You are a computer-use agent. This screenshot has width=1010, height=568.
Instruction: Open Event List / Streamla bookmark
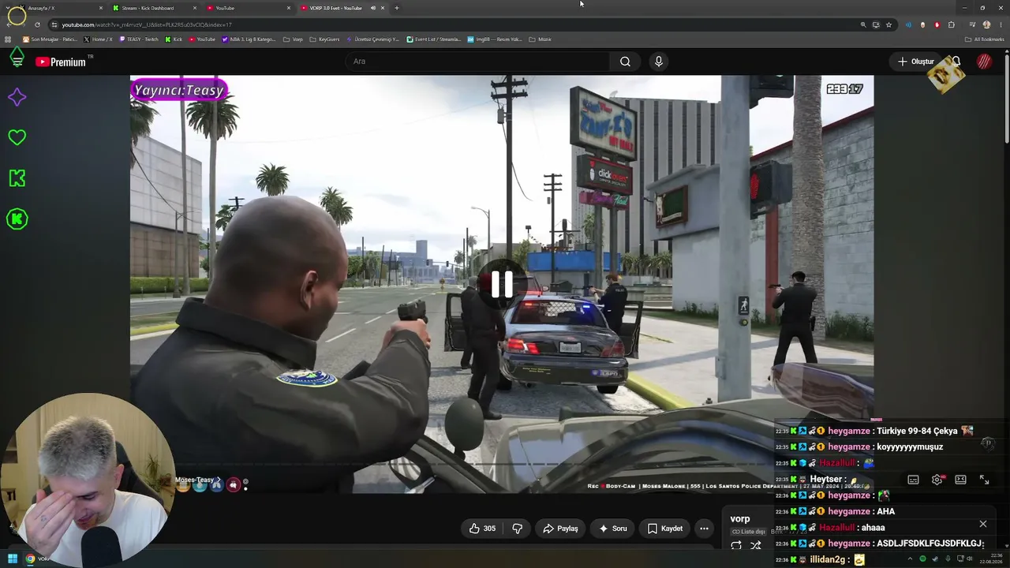[433, 39]
